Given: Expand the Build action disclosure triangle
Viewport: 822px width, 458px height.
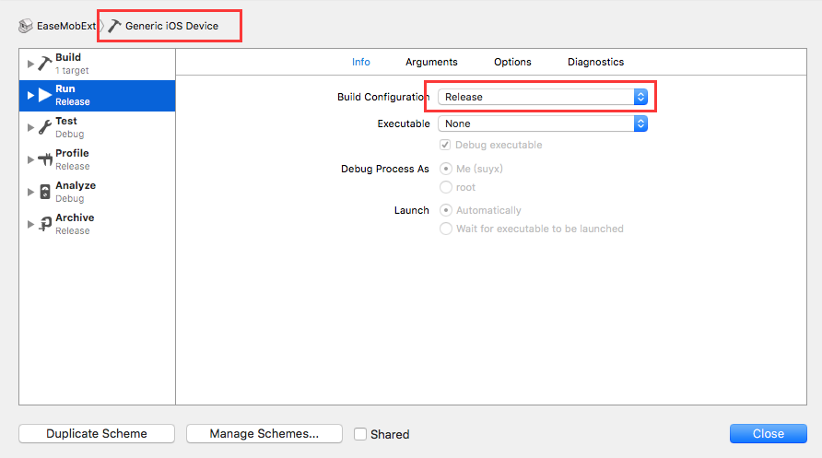Looking at the screenshot, I should [x=30, y=64].
